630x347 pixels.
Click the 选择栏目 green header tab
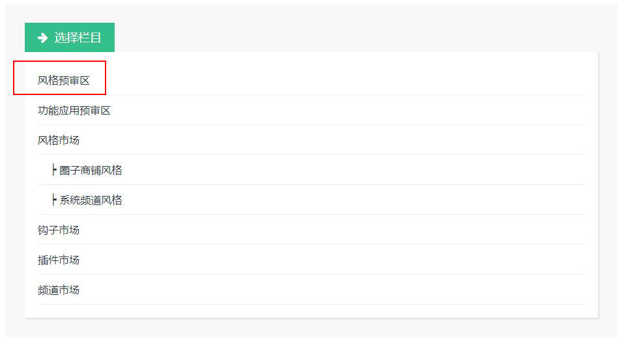click(x=70, y=38)
